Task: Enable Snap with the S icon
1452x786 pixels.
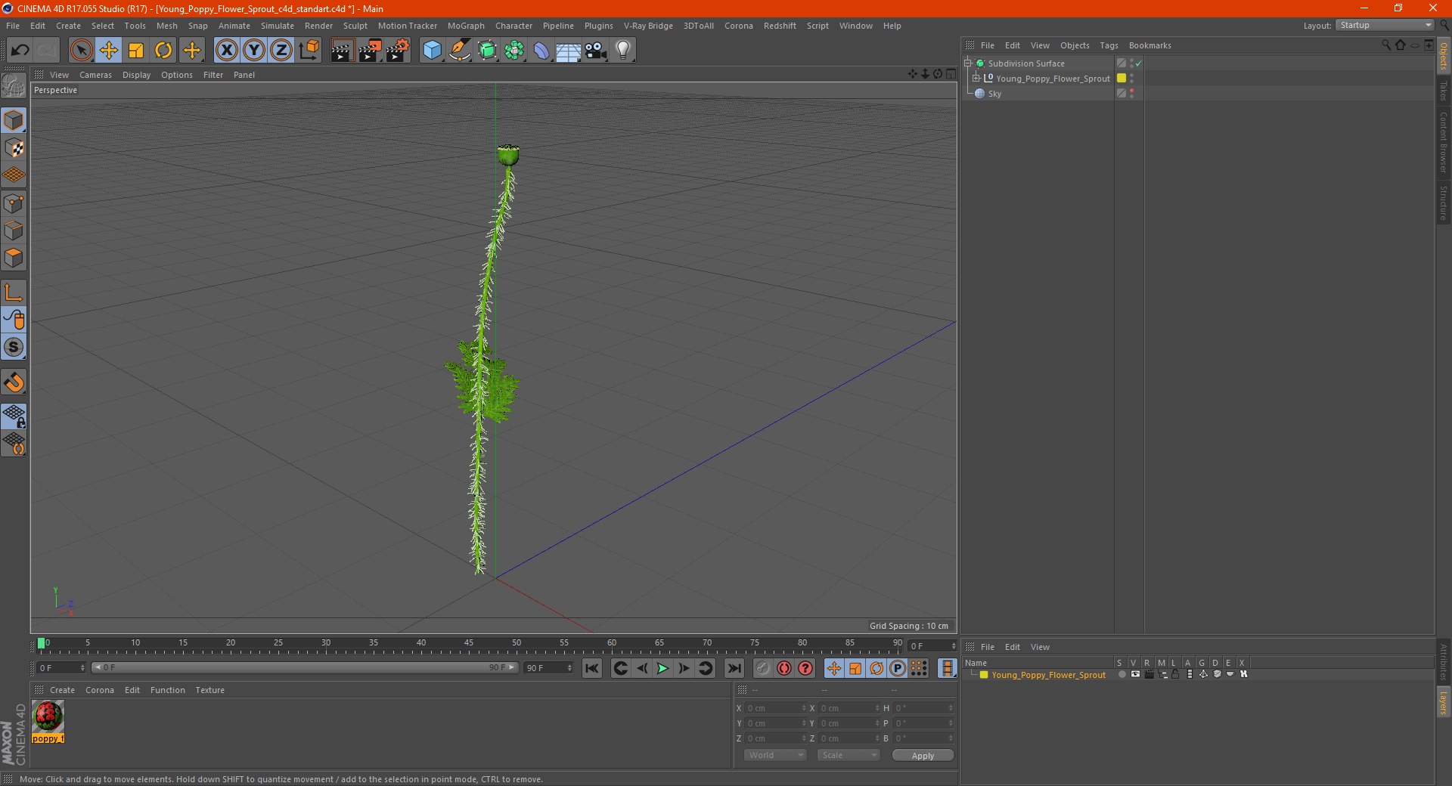Action: (x=14, y=347)
